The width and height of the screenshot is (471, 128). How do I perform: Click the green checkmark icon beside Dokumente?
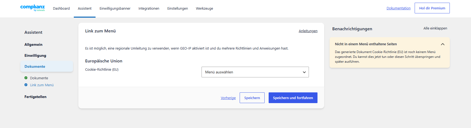click(26, 78)
